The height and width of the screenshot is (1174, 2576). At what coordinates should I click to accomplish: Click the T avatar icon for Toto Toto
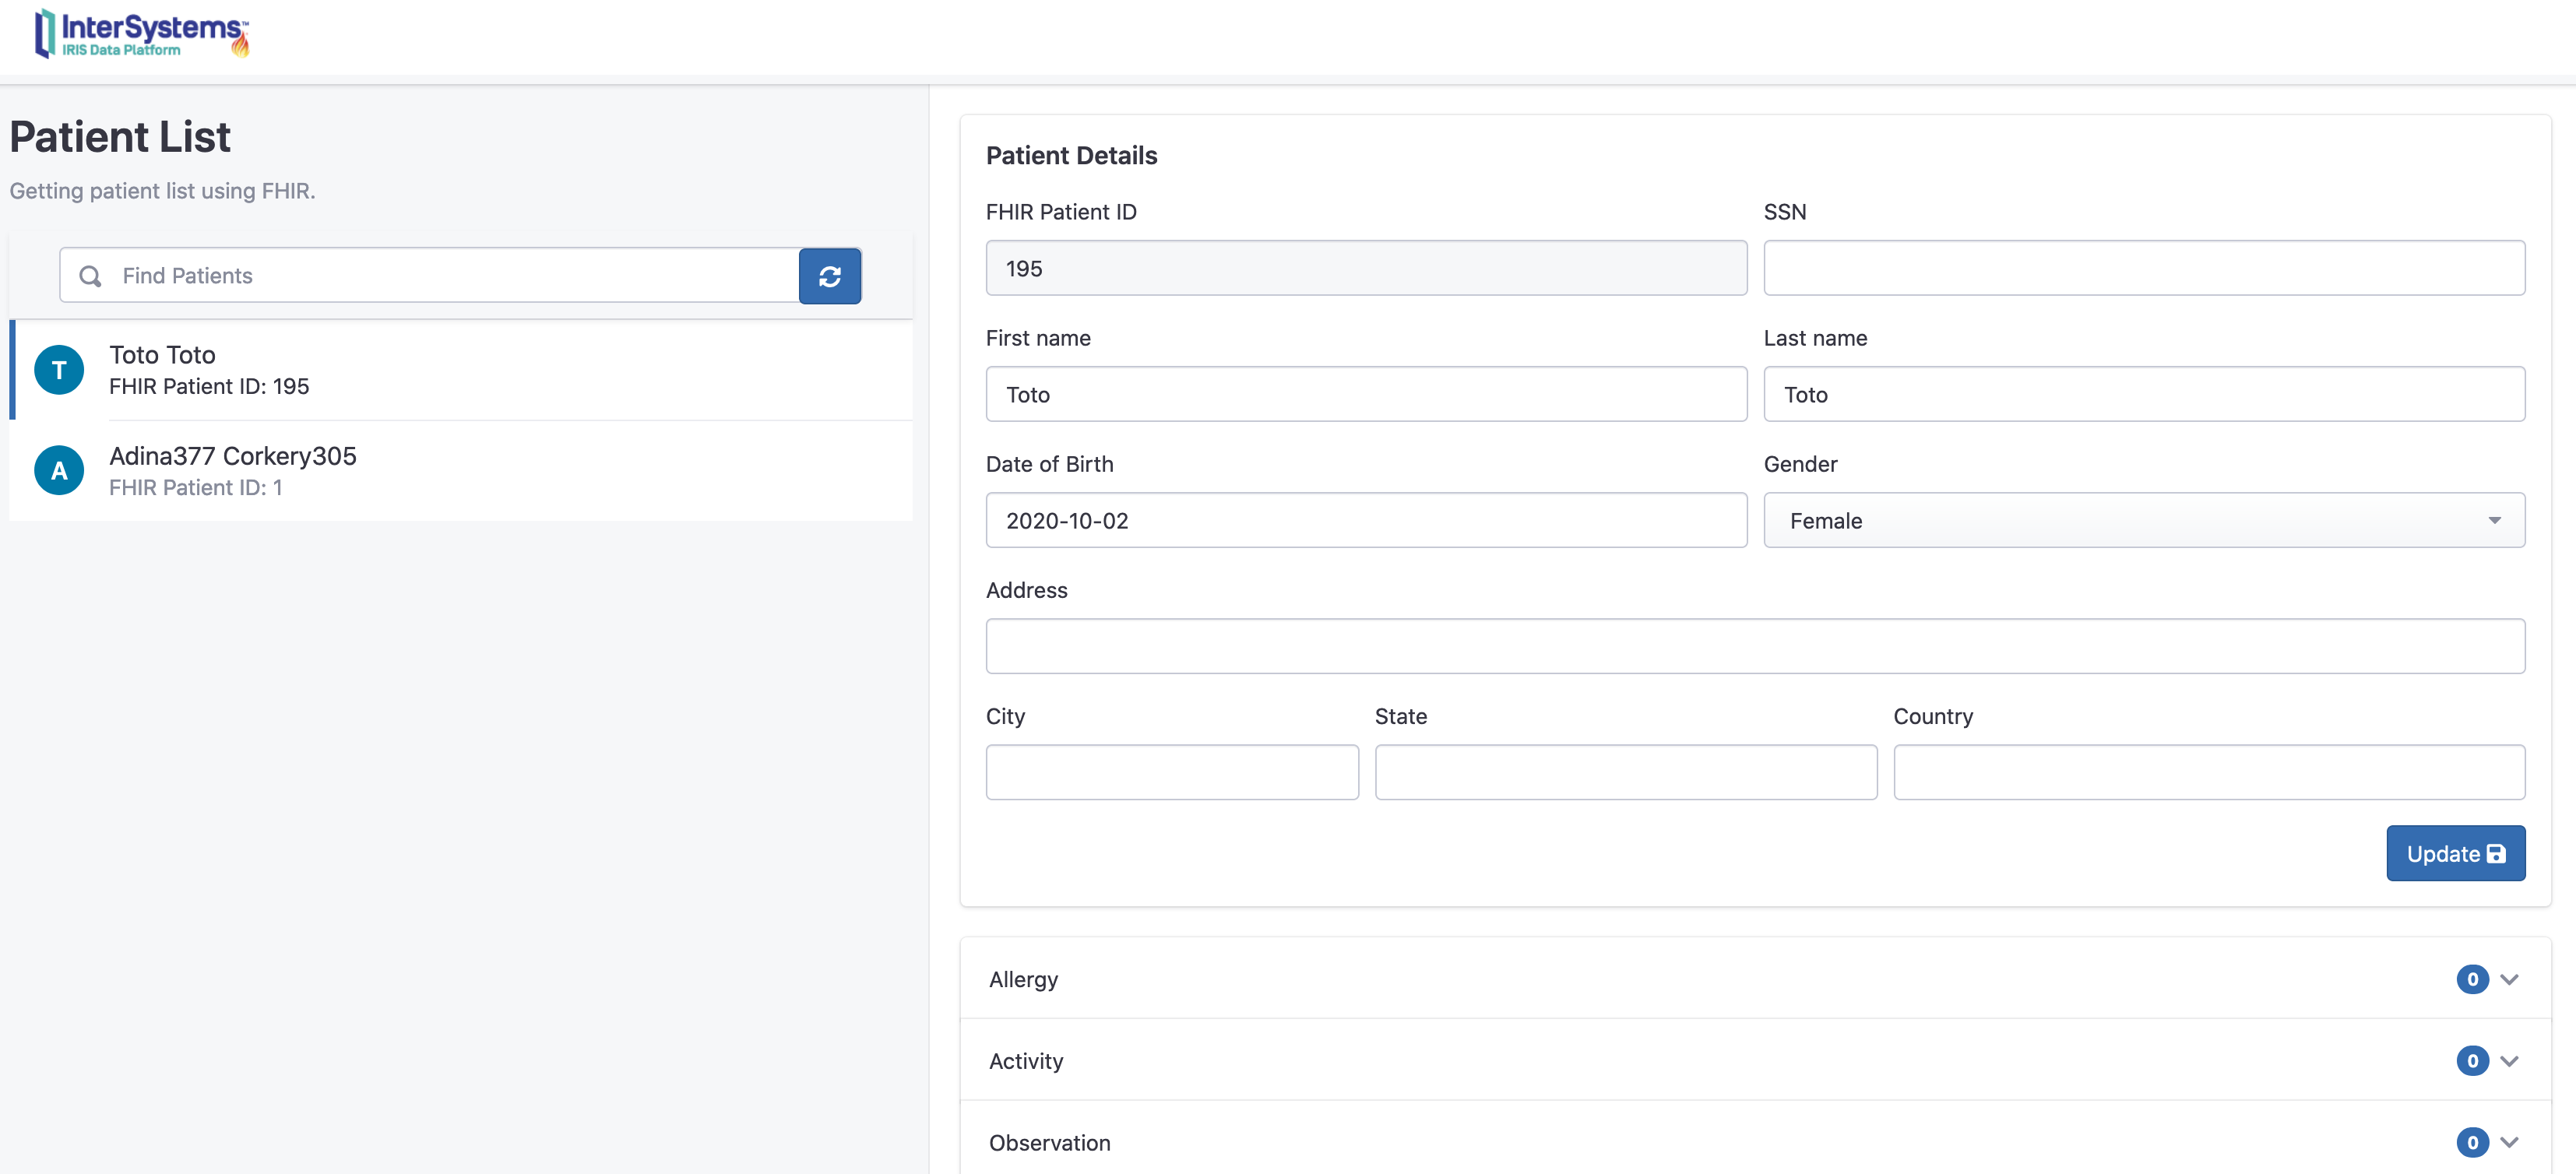coord(58,367)
